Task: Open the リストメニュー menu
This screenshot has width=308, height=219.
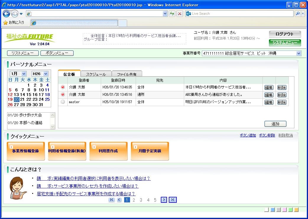Action: pyautogui.click(x=22, y=53)
